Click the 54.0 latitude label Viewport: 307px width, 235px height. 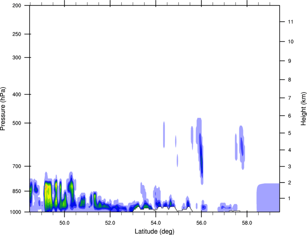(x=156, y=223)
